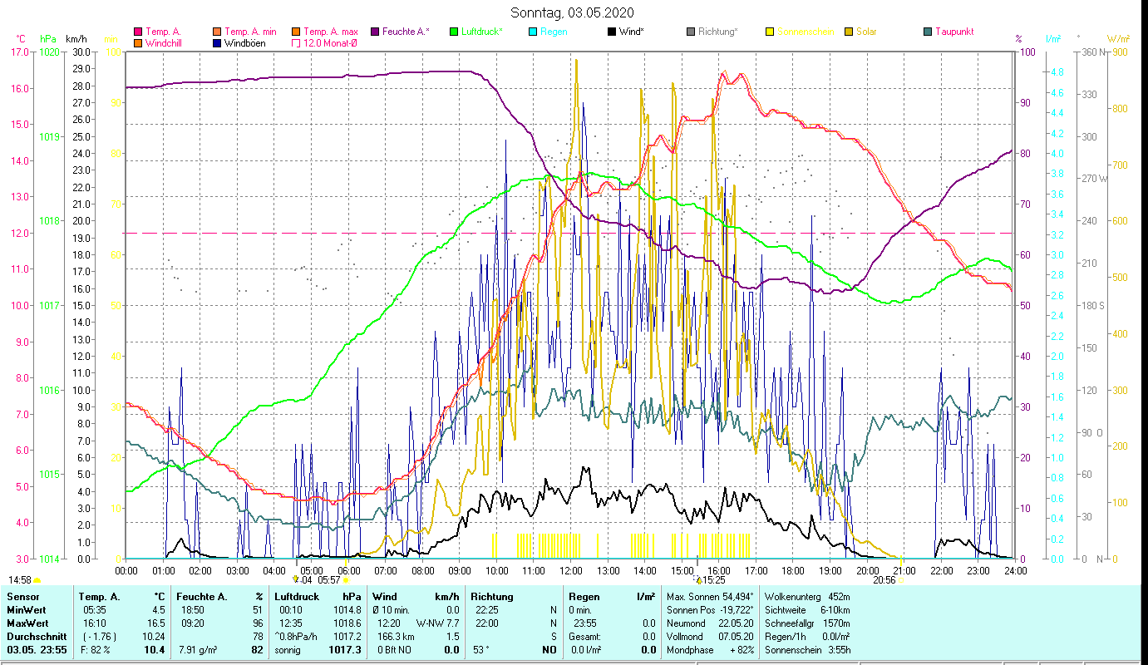Click the Temp. A. legend color swatch
Screen dimensions: 1148x665
(138, 32)
